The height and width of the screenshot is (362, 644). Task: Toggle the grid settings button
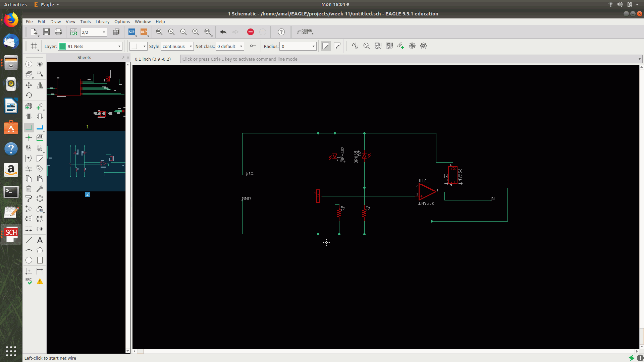34,46
